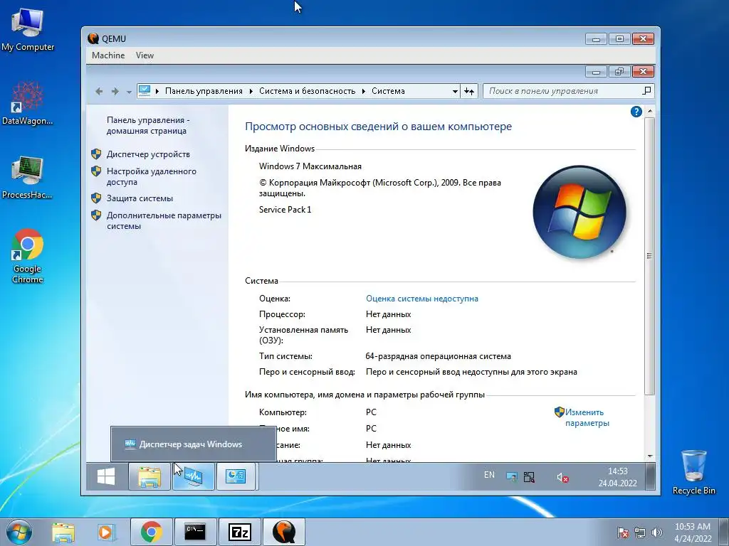The height and width of the screenshot is (546, 729).
Task: Open Дополнительные параметры системы link
Action: (164, 220)
